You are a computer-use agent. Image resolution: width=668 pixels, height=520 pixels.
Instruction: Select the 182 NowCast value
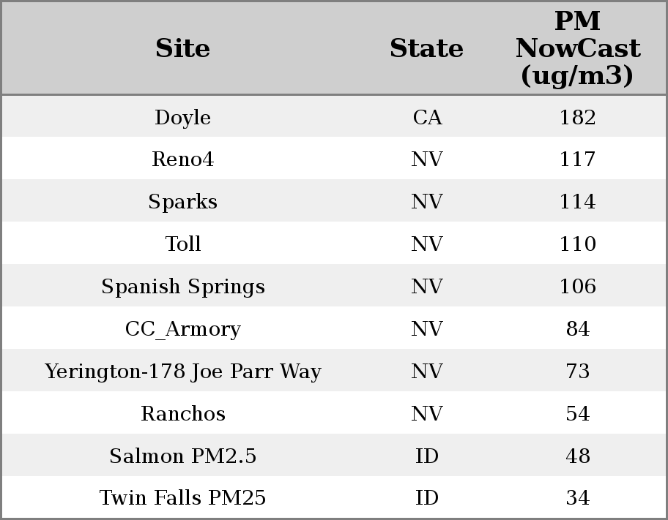pos(577,118)
